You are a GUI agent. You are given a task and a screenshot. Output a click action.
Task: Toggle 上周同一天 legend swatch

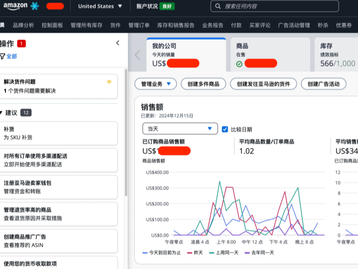212,253
